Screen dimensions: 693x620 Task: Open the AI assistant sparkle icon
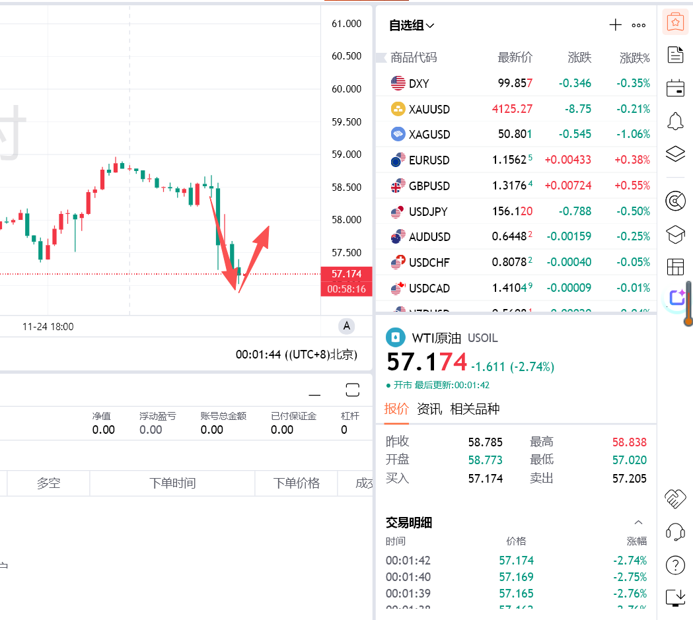point(676,298)
